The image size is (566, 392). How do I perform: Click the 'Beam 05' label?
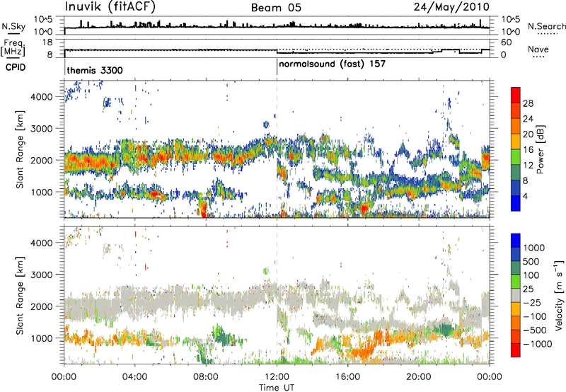click(x=276, y=8)
